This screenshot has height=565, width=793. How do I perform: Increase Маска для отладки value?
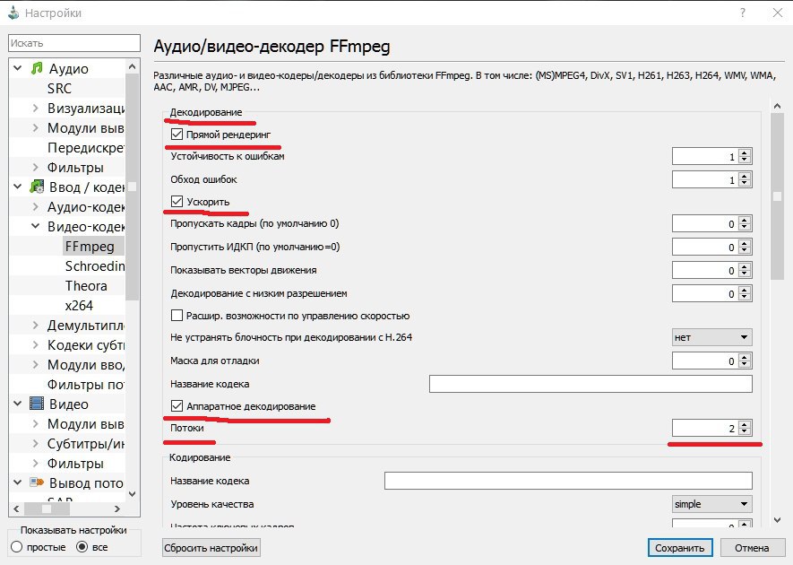tap(745, 357)
